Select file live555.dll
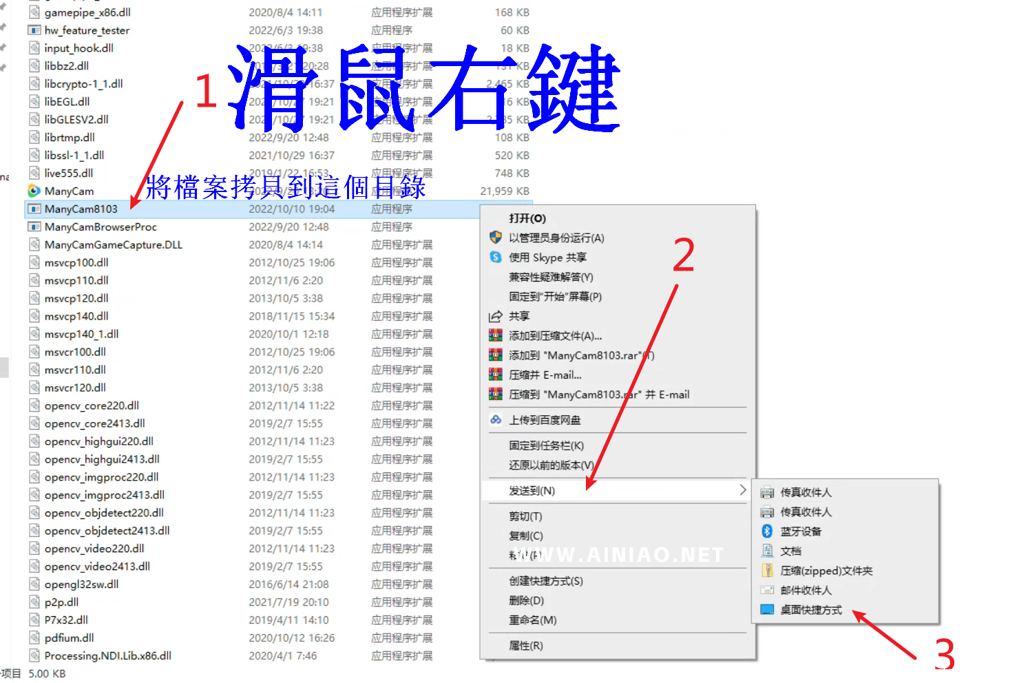 click(x=69, y=173)
